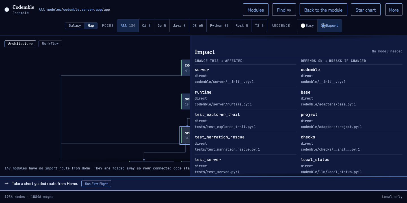407x203 pixels.
Task: Click codemble.server.app breadcrumb path
Action: pos(83,10)
